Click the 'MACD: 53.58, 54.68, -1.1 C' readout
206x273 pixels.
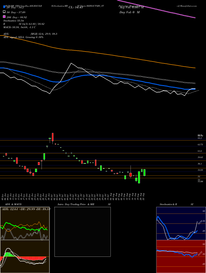[x=20, y=27]
